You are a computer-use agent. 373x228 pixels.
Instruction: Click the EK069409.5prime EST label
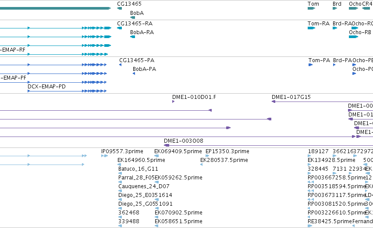pyautogui.click(x=178, y=151)
